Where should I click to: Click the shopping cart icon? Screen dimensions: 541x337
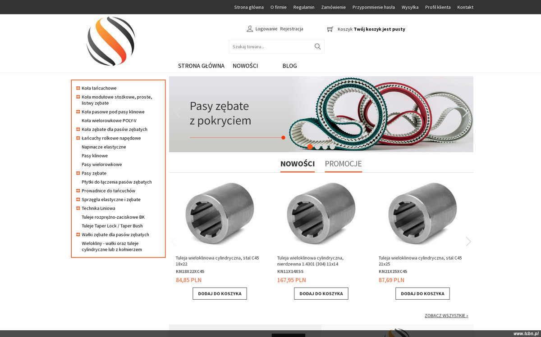coord(330,29)
